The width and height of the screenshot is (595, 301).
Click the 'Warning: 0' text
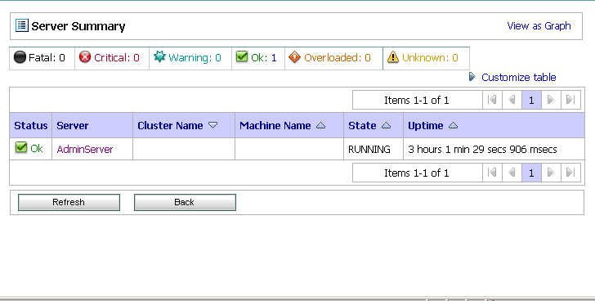point(195,58)
